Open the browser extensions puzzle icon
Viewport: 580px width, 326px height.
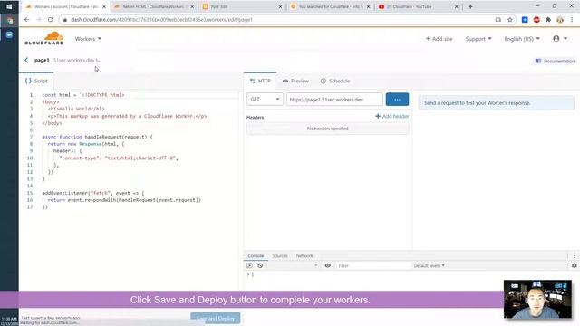point(548,20)
